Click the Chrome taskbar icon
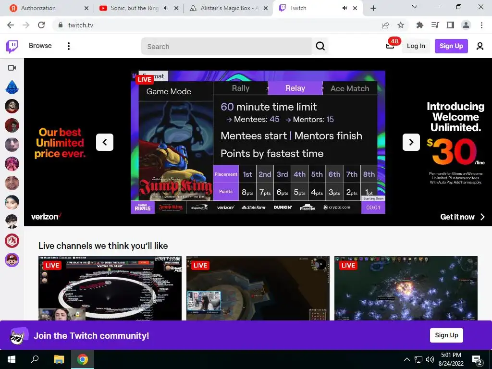The image size is (492, 369). pyautogui.click(x=83, y=359)
